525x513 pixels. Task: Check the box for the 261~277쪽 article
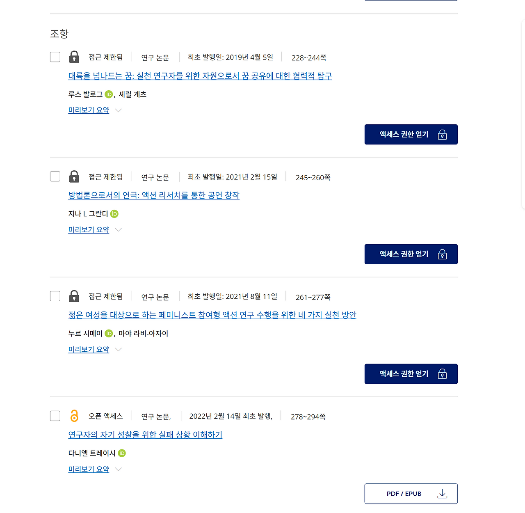click(55, 296)
